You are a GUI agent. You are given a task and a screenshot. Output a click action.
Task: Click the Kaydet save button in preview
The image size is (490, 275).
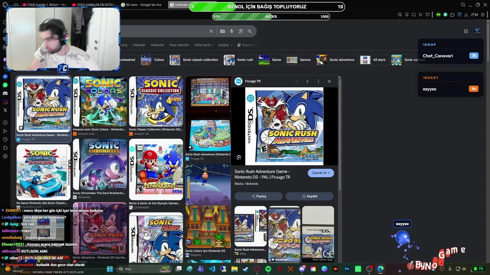click(310, 196)
